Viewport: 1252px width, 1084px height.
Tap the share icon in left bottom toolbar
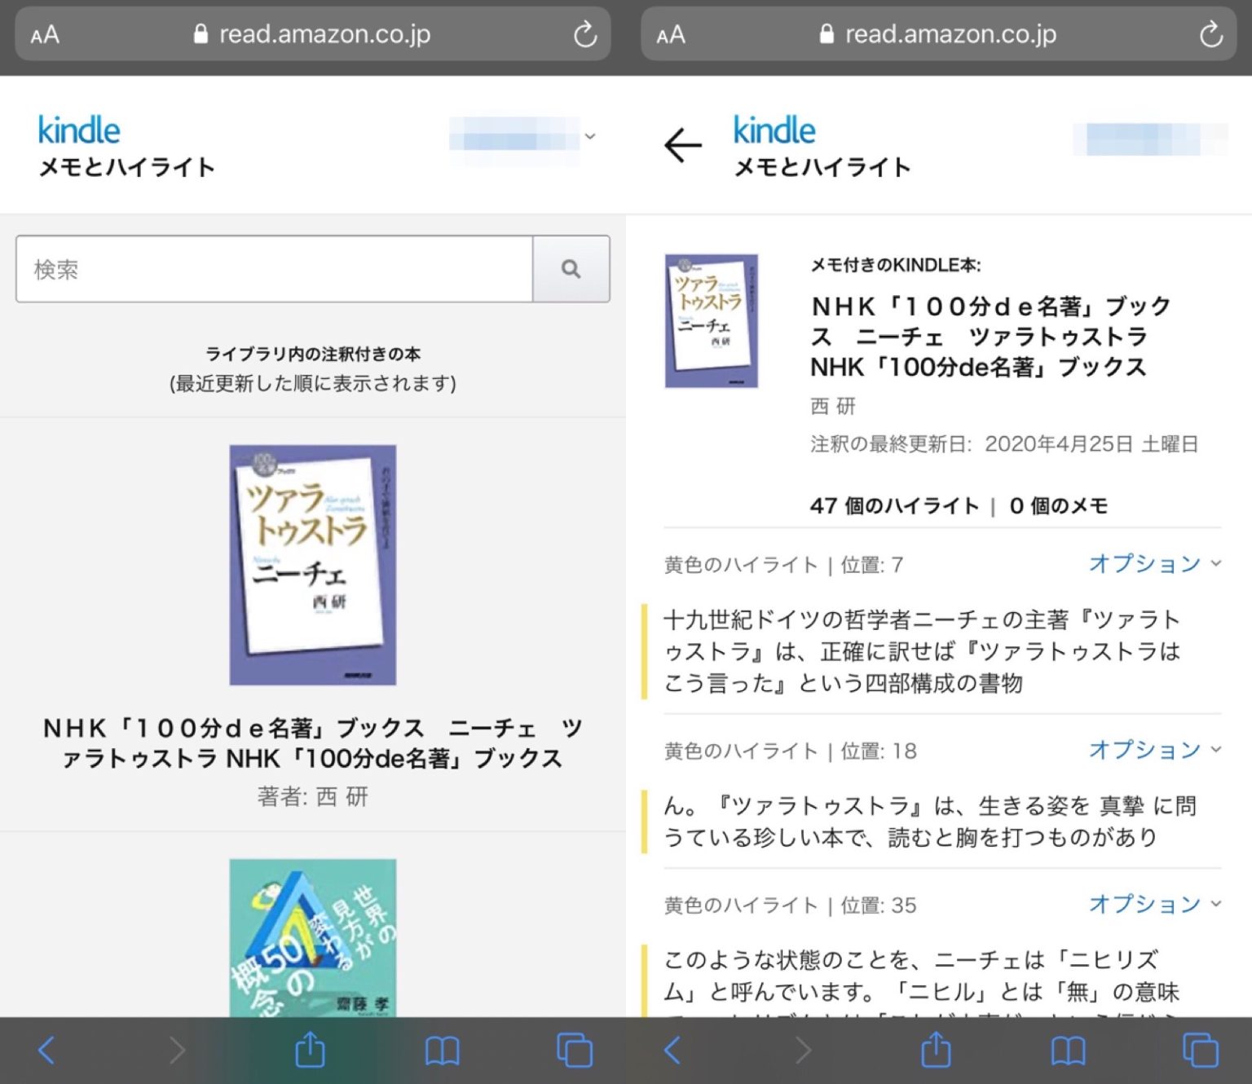(x=310, y=1049)
